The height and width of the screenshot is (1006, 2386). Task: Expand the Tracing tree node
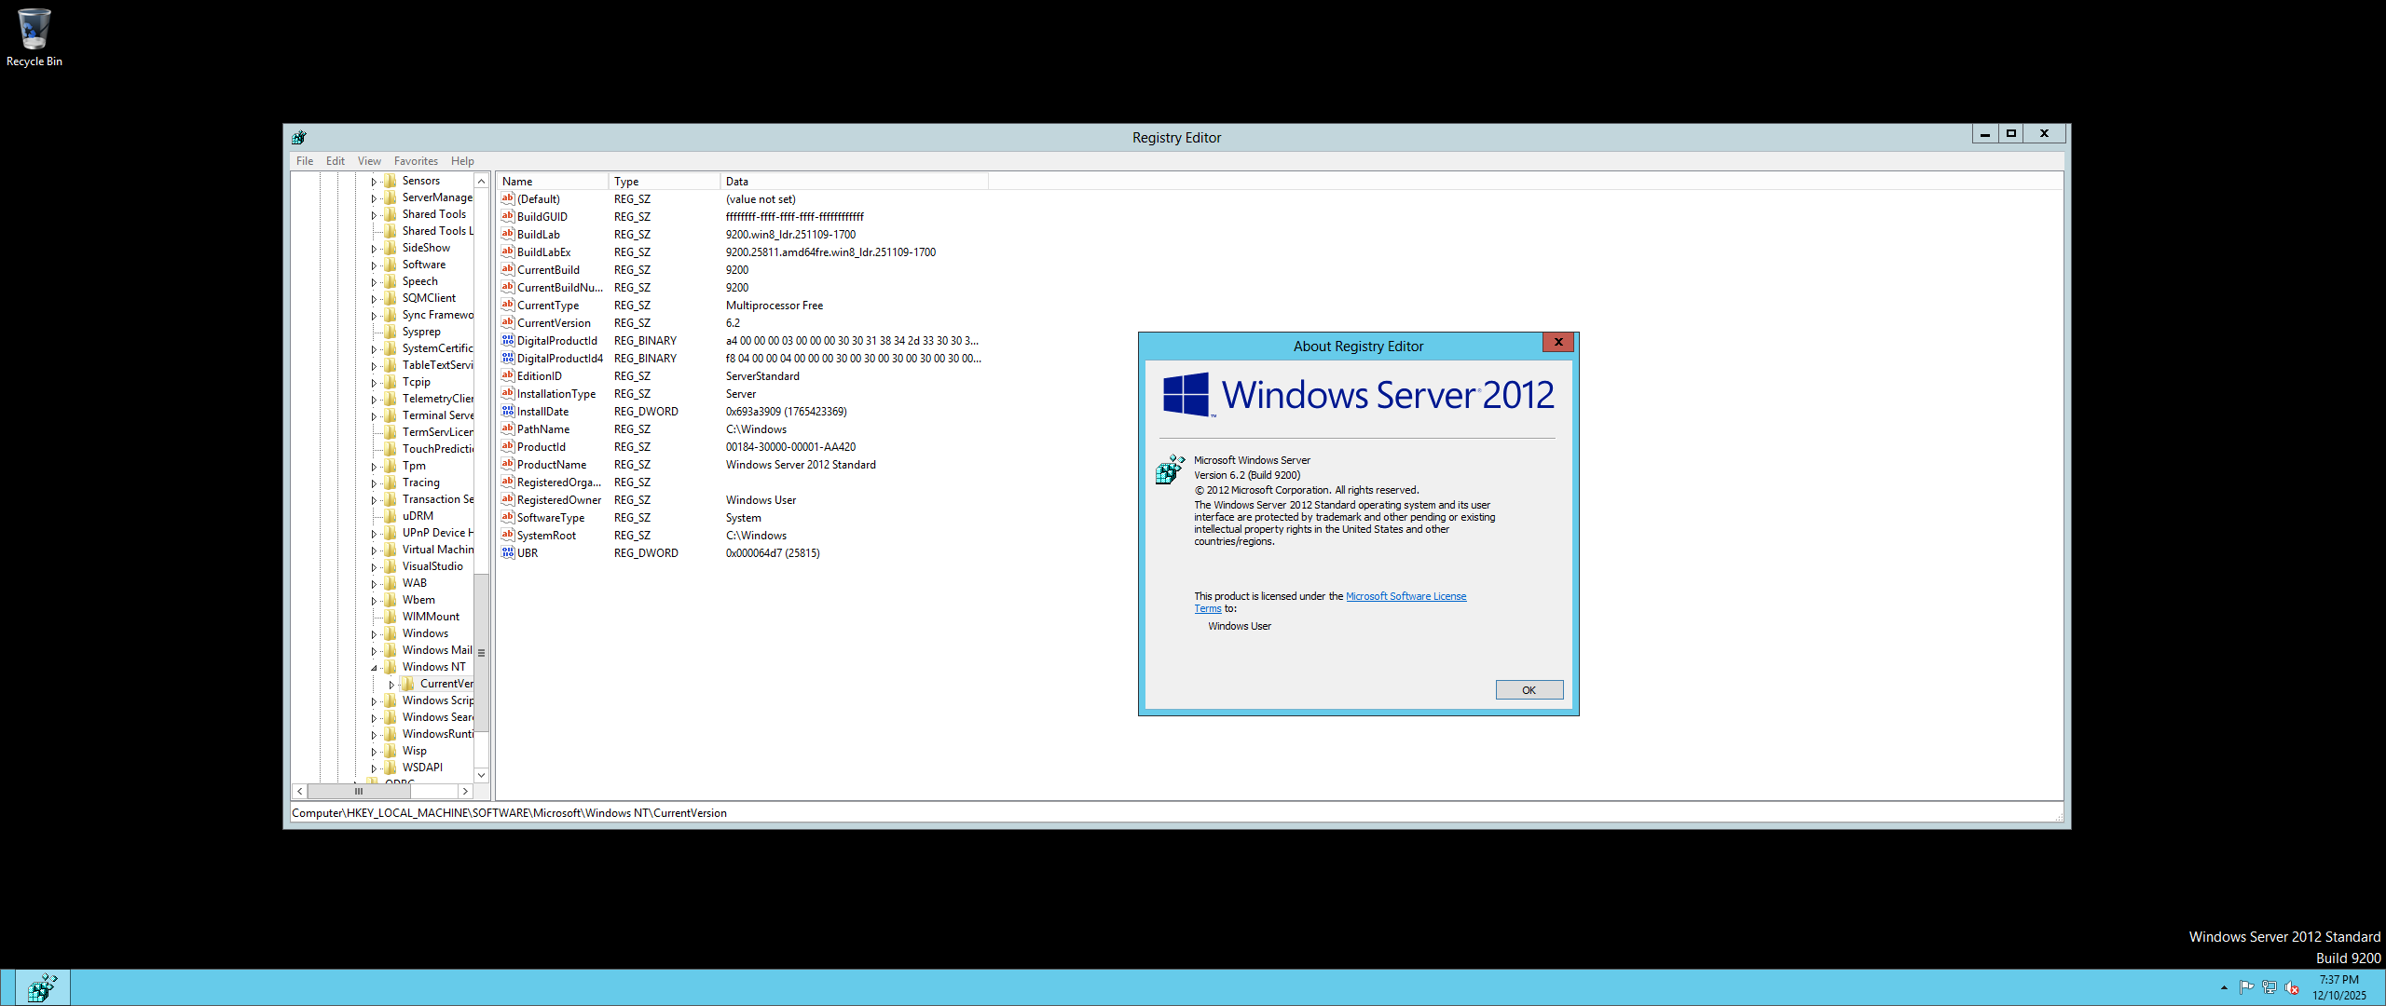point(374,483)
